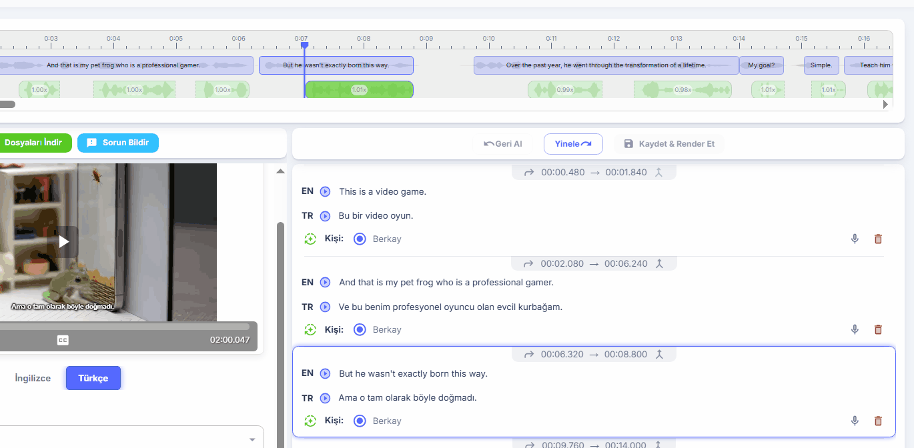914x448 pixels.
Task: Click merge icon next to 00:06.240 timestamp
Action: [659, 263]
